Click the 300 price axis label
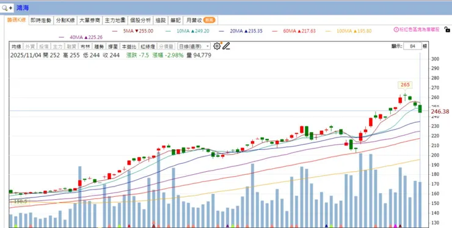This screenshot has height=228, width=452. (x=436, y=59)
